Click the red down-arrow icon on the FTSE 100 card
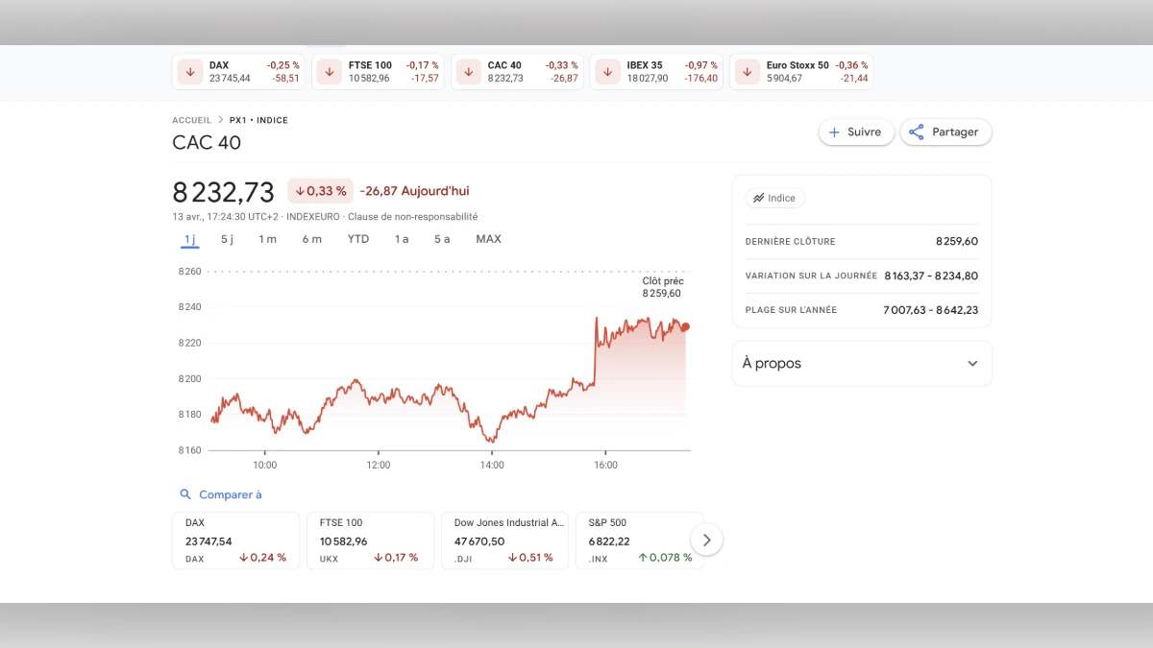The height and width of the screenshot is (648, 1153). click(x=329, y=71)
